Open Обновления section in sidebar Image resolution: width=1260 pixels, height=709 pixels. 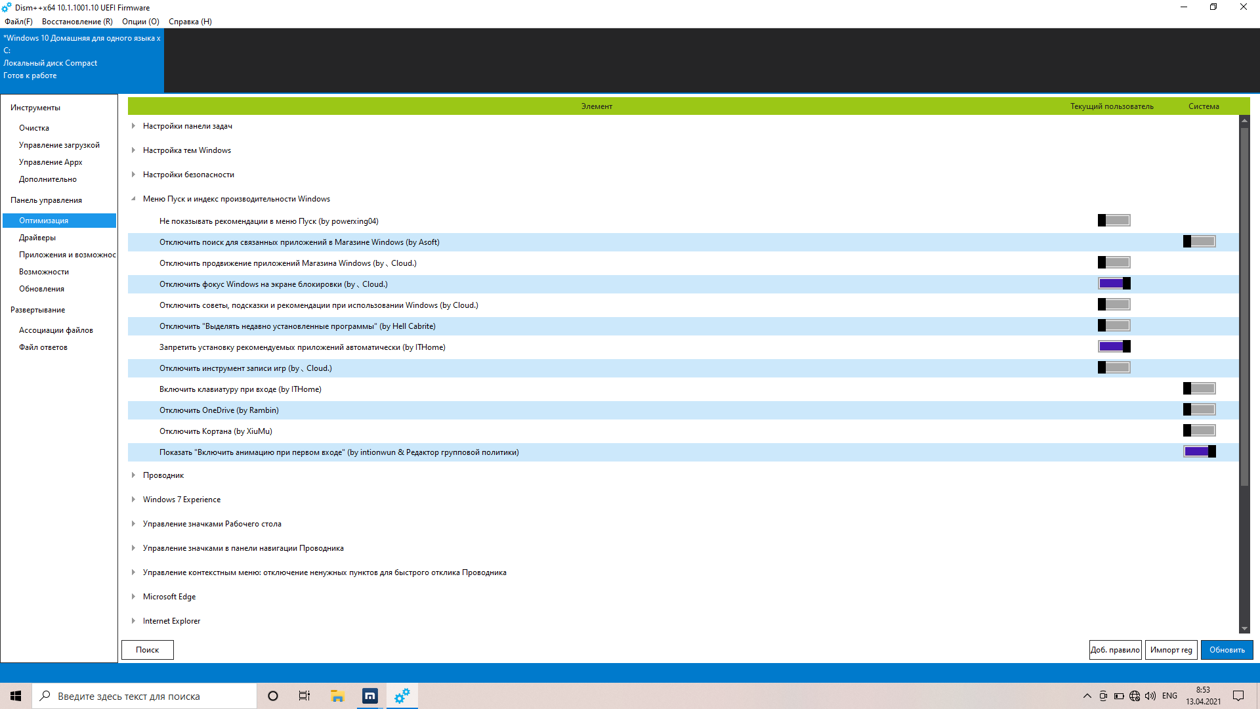point(41,289)
